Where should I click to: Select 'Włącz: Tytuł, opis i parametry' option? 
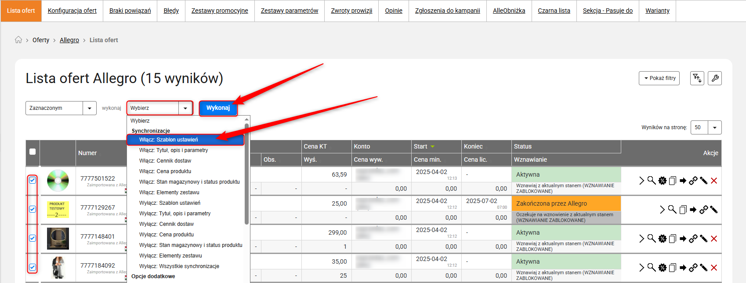(x=185, y=150)
